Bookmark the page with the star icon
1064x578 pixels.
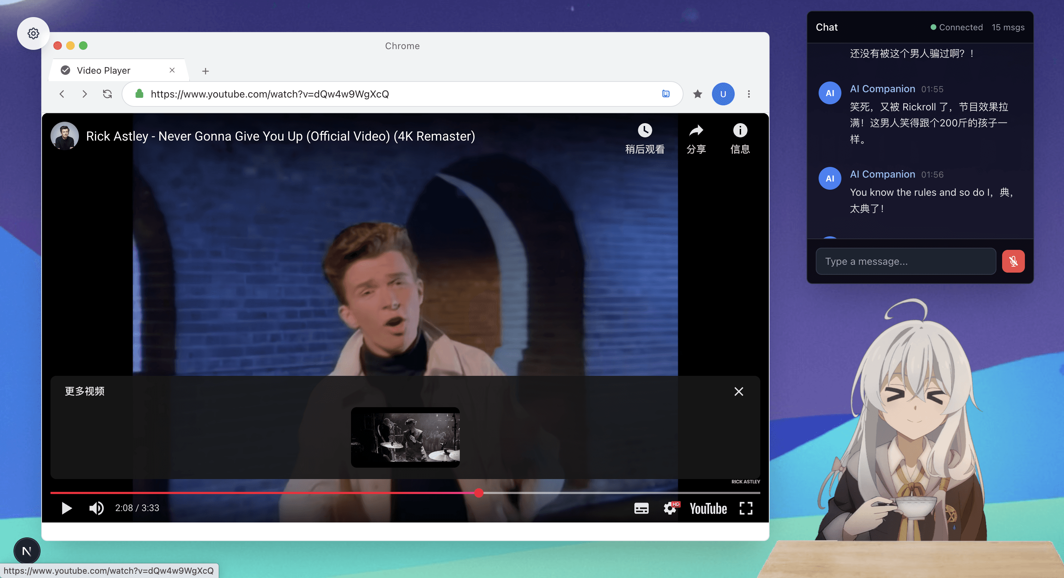pos(698,94)
